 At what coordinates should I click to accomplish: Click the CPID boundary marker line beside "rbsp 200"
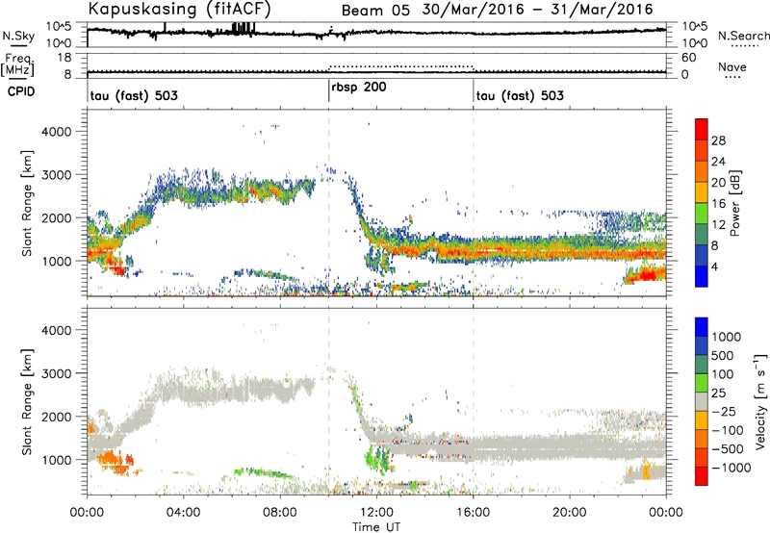[328, 91]
